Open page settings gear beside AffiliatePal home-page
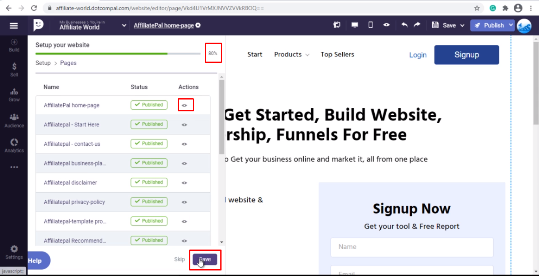This screenshot has height=276, width=539. click(x=198, y=25)
